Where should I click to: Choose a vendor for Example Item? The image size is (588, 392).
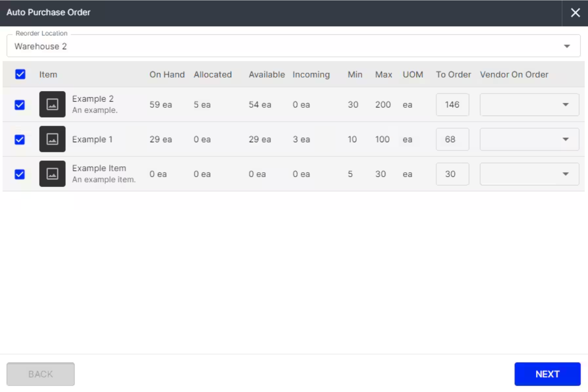tap(529, 174)
